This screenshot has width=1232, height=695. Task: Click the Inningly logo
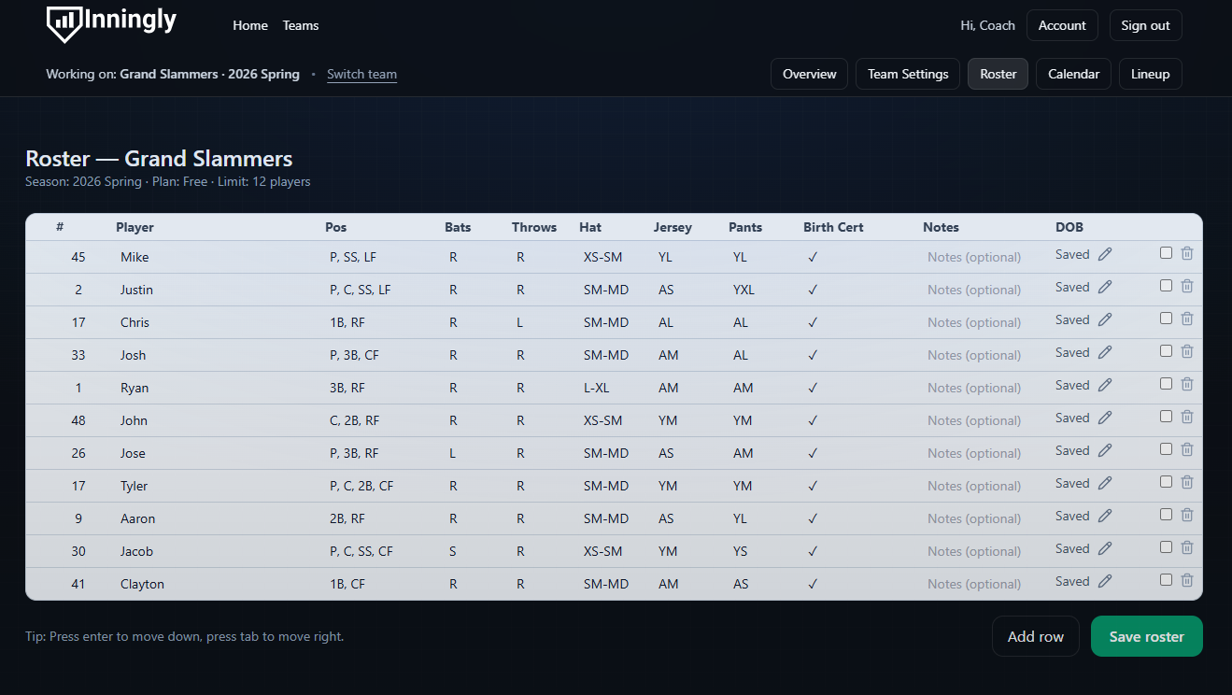[110, 25]
